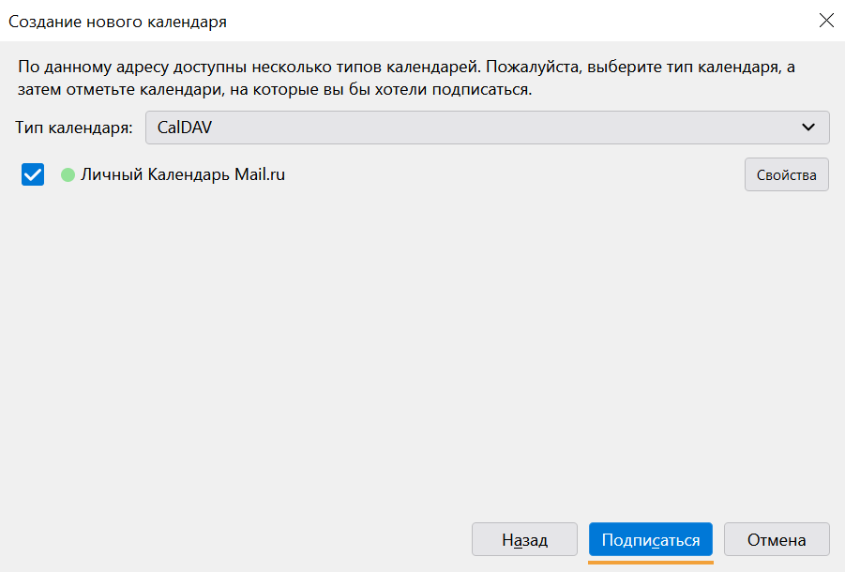Viewport: 845px width, 572px height.
Task: Click the second line of the instruction text
Action: tap(275, 89)
